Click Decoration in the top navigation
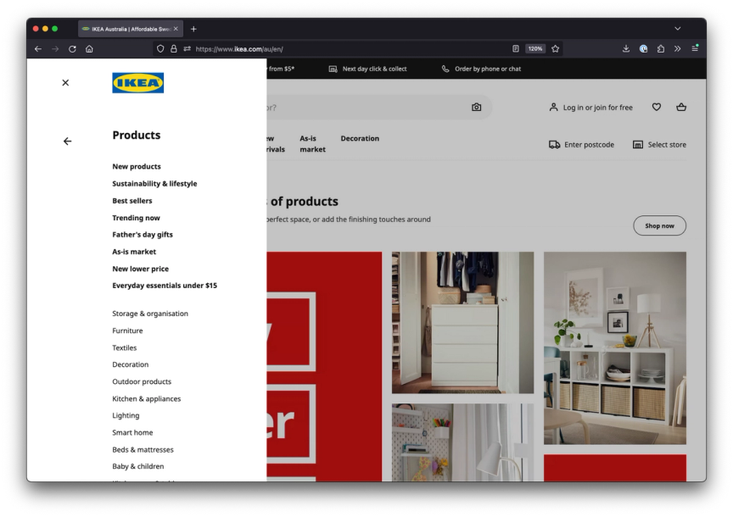 360,138
